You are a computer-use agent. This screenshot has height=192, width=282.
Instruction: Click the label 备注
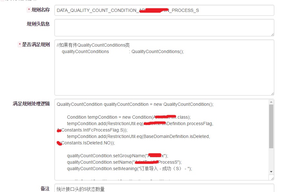(x=45, y=188)
